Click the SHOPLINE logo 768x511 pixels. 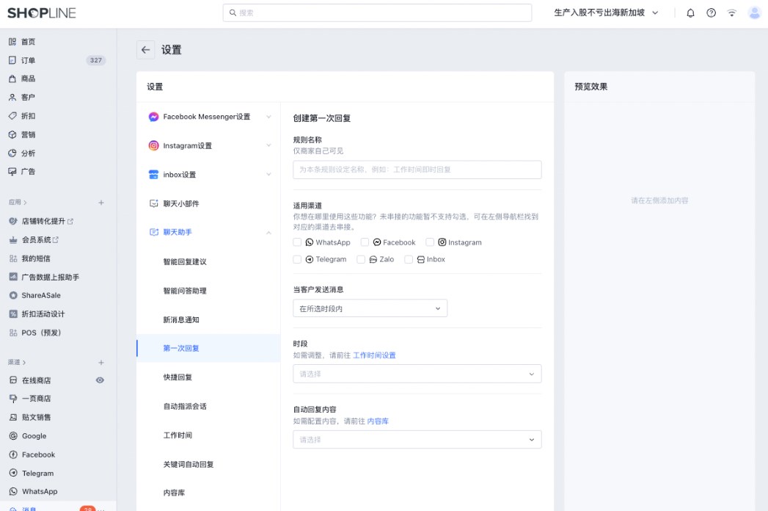(x=42, y=13)
